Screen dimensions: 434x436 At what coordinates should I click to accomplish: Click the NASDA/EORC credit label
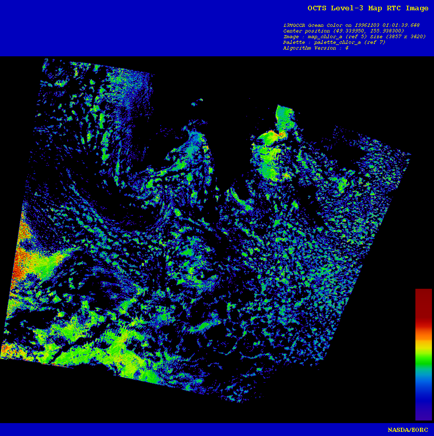coord(409,430)
